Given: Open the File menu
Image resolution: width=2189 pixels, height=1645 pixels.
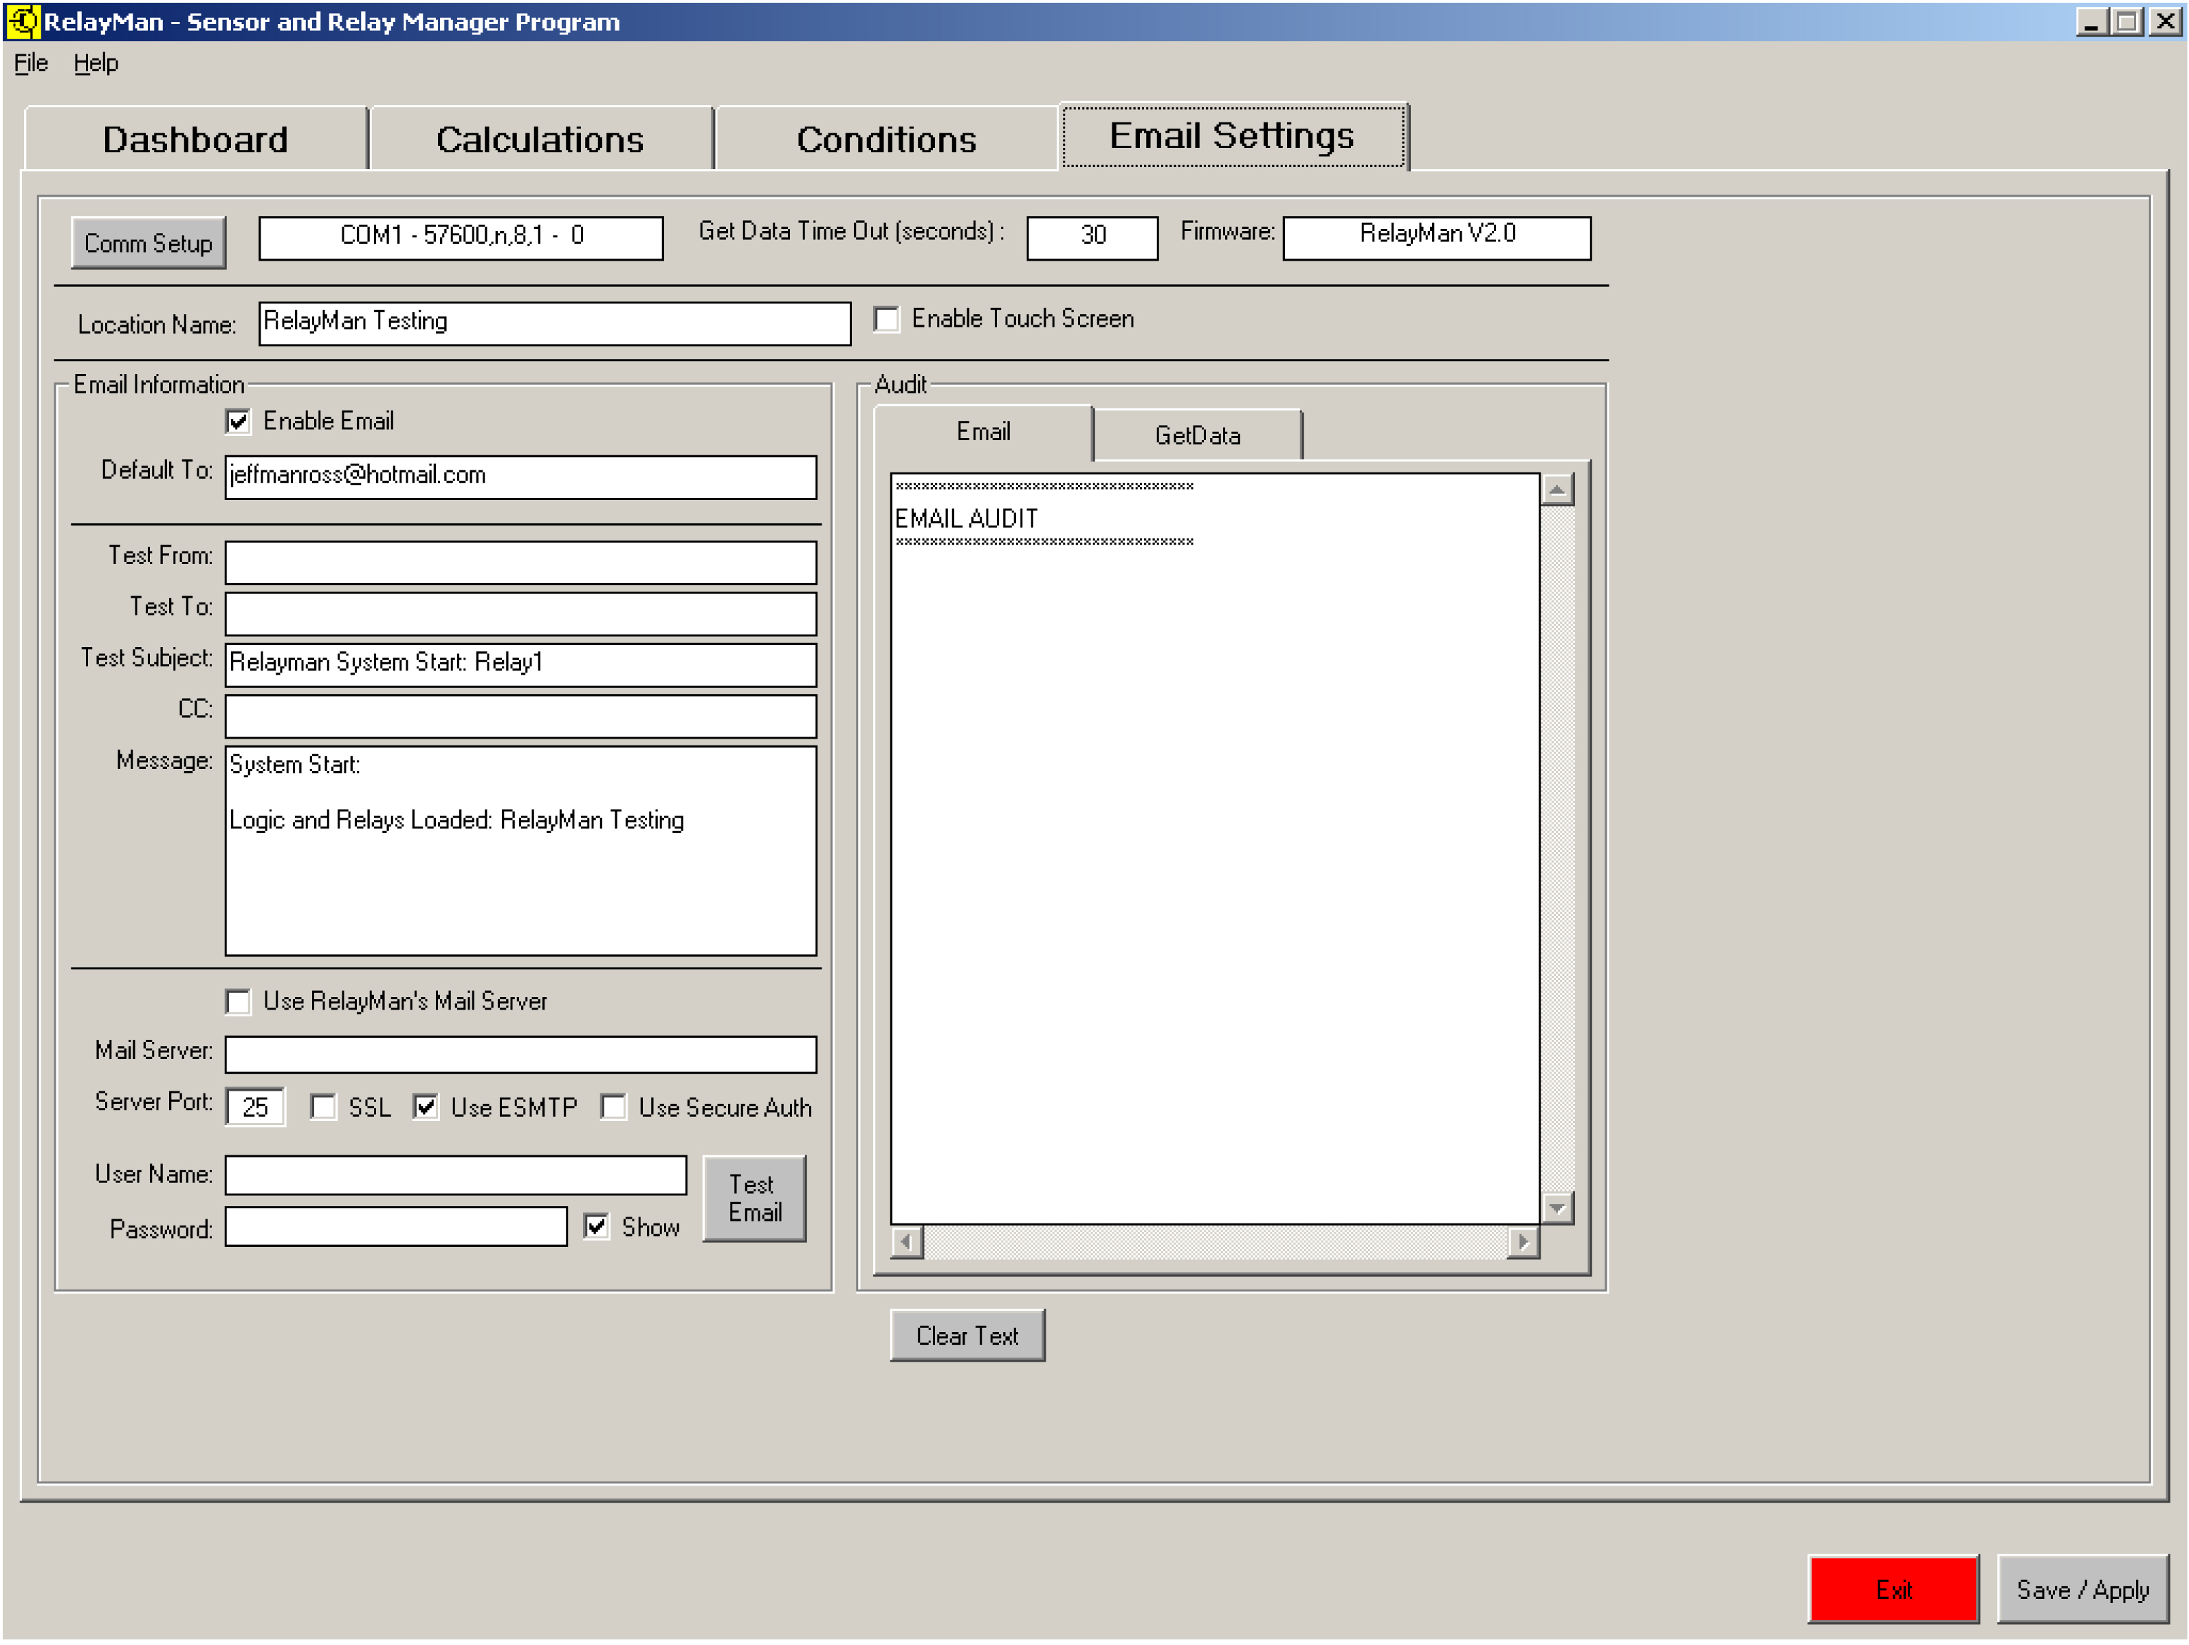Looking at the screenshot, I should pyautogui.click(x=30, y=63).
